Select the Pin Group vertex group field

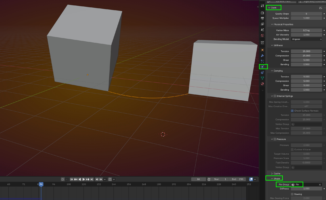(307, 185)
